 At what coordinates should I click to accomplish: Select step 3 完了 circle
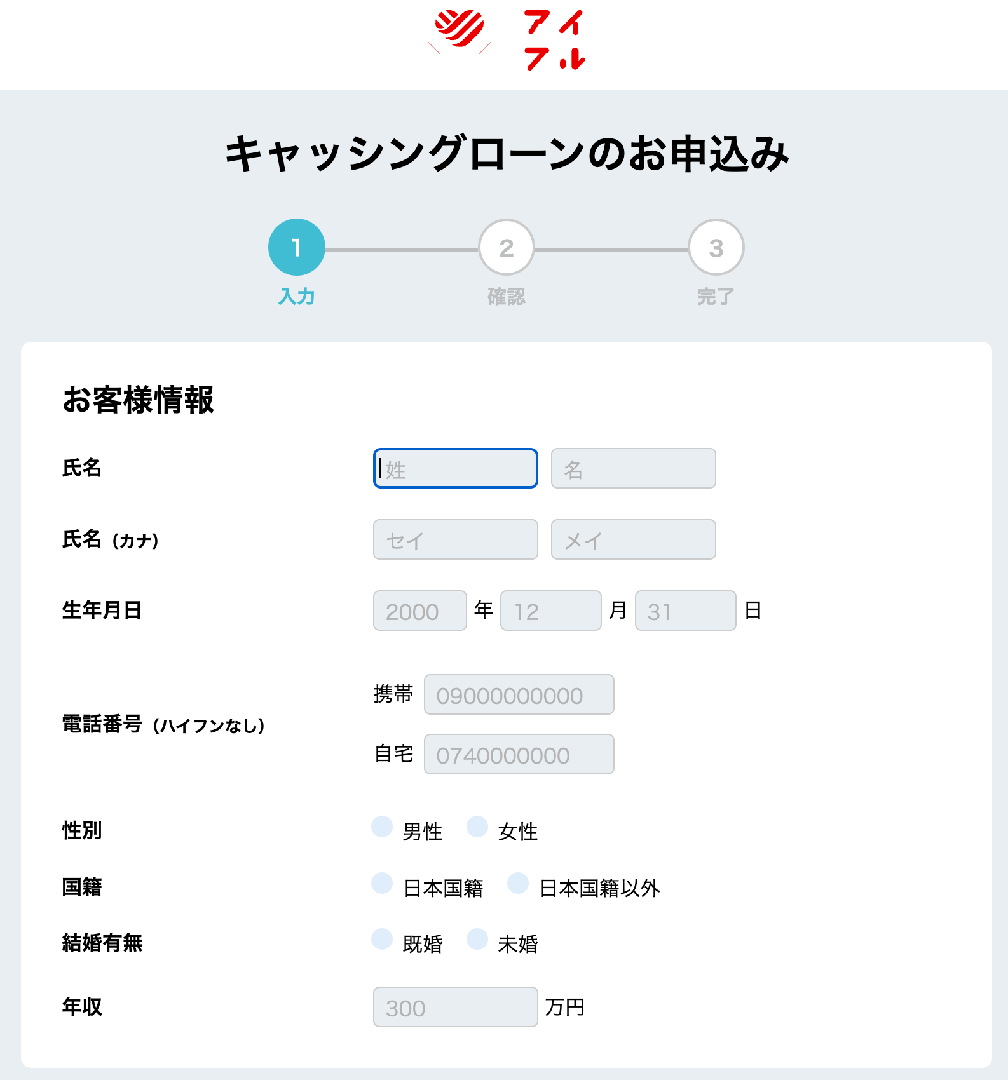pos(716,247)
